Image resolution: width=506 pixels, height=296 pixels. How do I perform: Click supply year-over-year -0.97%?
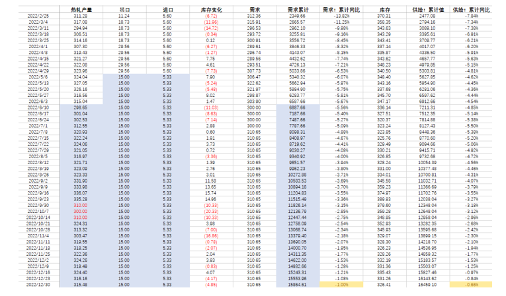tap(472, 272)
